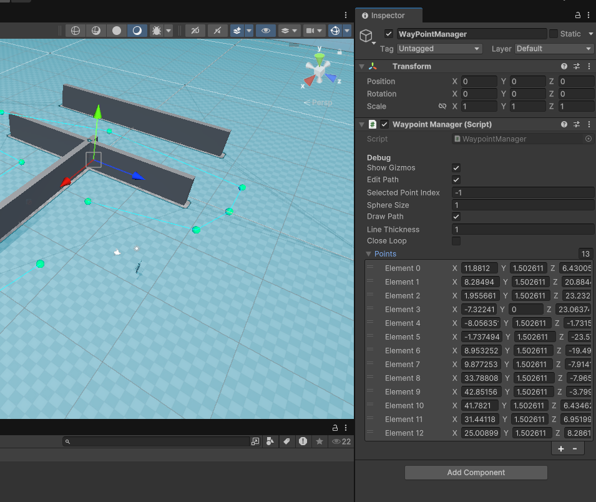The image size is (596, 502).
Task: Disable the Show Gizmos checkbox
Action: pyautogui.click(x=456, y=167)
